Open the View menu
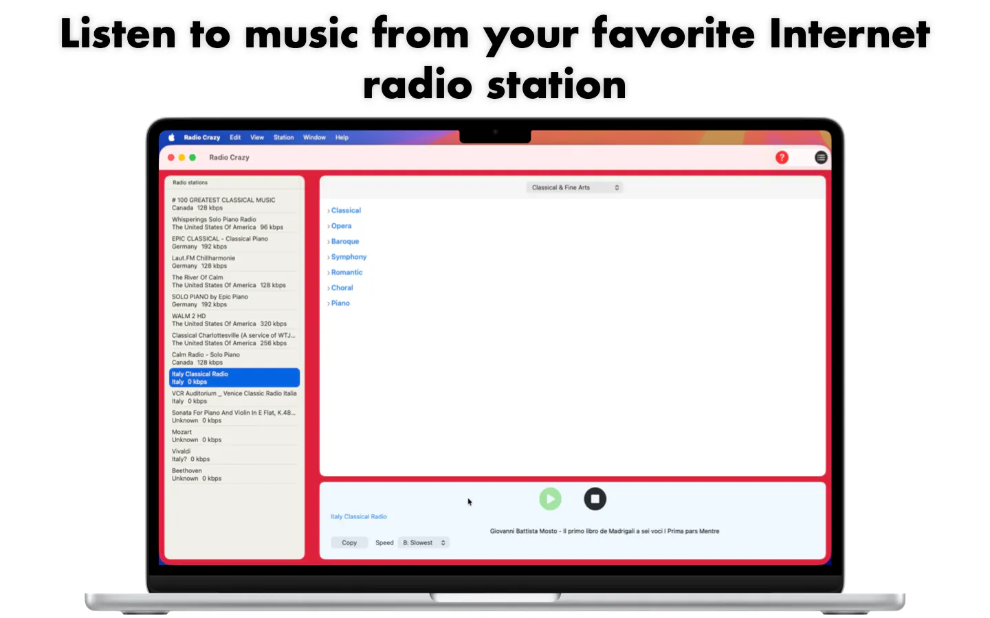 pos(257,137)
